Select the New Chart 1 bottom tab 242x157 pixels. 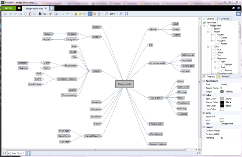16,154
